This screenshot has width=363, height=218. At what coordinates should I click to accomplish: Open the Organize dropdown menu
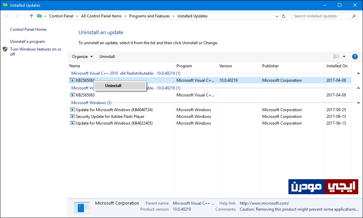[x=82, y=57]
